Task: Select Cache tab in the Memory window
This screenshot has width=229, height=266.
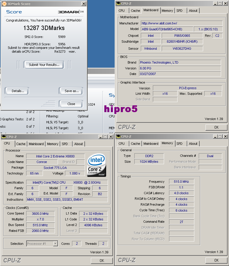Action: coord(136,144)
